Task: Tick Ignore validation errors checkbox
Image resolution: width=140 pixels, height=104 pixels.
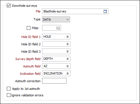Action: point(9,95)
